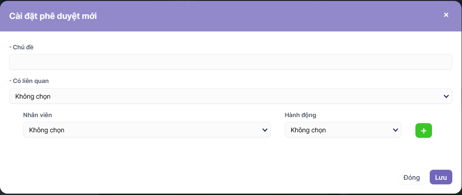
Task: Click the red asterisk beside Chủ đề
Action: [x=10, y=47]
